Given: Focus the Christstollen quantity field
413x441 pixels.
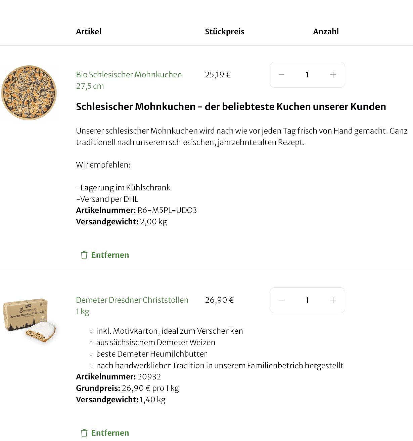Looking at the screenshot, I should [307, 300].
